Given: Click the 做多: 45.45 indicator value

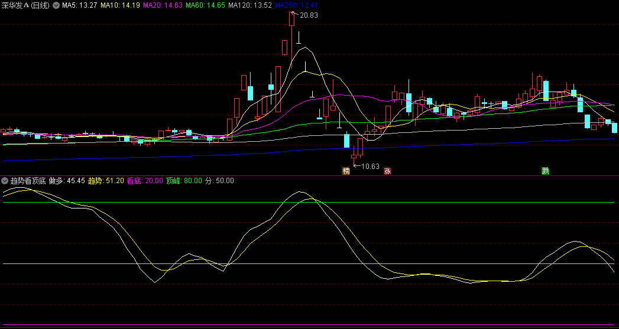Looking at the screenshot, I should [x=67, y=181].
